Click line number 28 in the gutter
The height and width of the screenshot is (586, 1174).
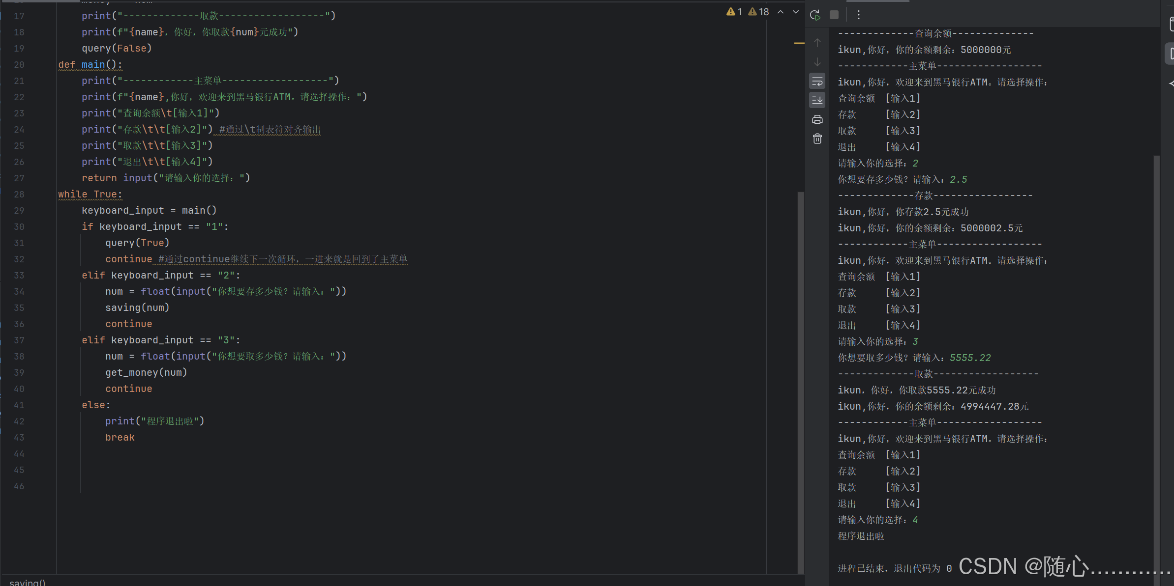pyautogui.click(x=19, y=195)
